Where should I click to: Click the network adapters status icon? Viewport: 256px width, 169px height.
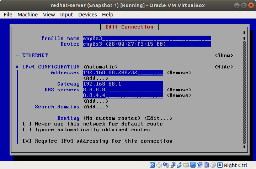click(x=172, y=165)
